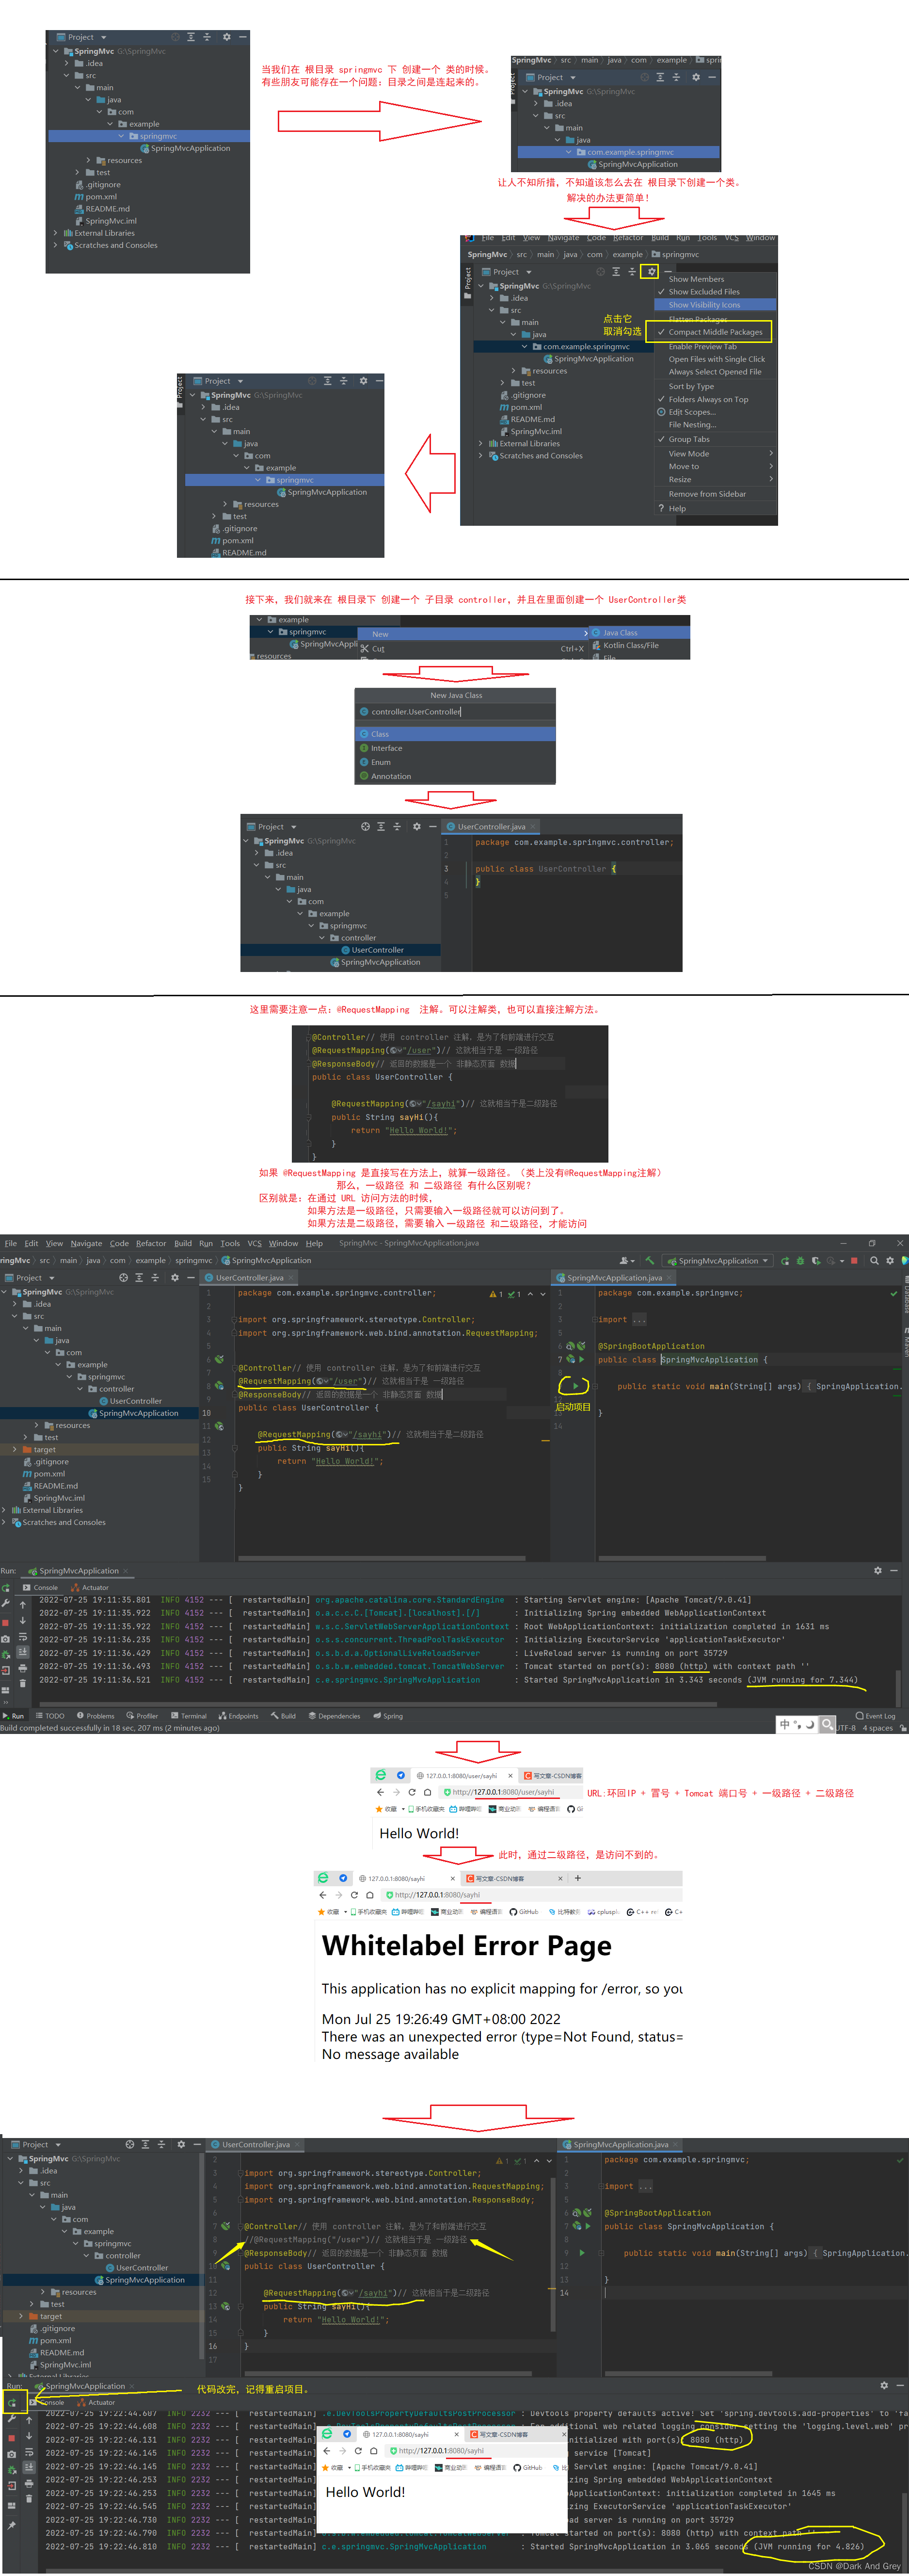The image size is (909, 2576).
Task: Toggle the Group Tabs option
Action: coord(716,439)
